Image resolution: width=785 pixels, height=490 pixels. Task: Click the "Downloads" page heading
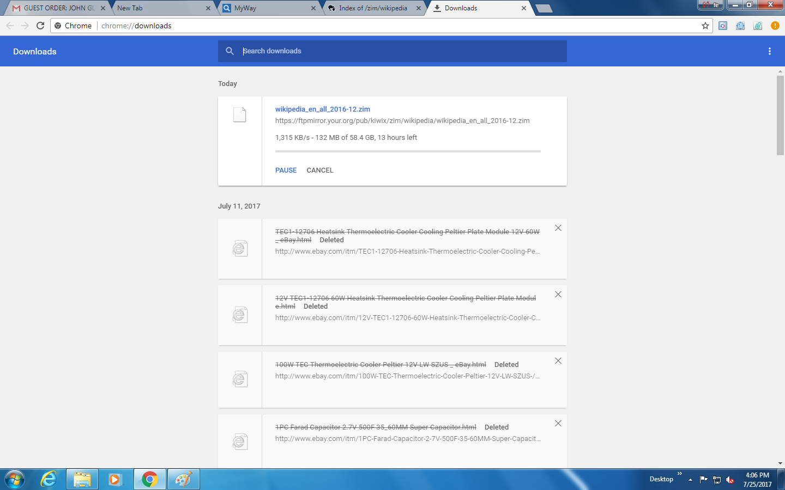click(x=35, y=52)
